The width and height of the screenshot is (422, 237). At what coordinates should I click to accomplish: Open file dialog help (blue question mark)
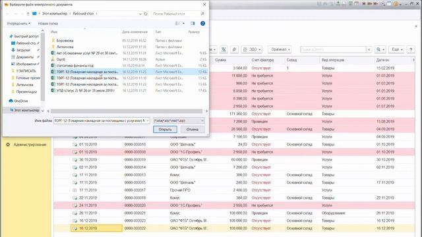[202, 24]
